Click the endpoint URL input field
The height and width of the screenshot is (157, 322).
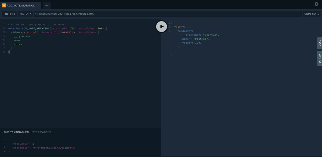(167, 14)
